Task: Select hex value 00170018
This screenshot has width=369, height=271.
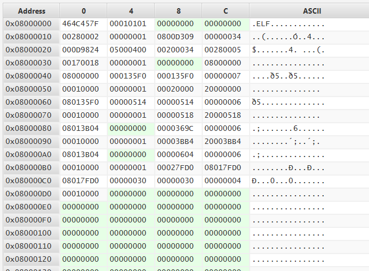Action: point(83,63)
